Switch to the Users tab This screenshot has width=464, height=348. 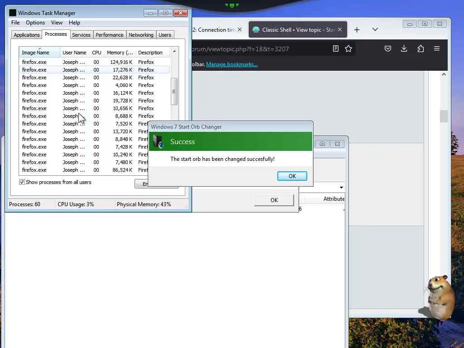165,35
